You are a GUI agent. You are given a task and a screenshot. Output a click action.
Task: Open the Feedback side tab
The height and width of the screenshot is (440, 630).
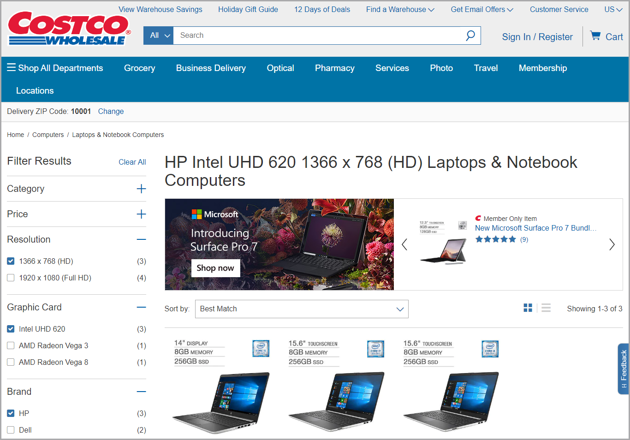coord(624,369)
